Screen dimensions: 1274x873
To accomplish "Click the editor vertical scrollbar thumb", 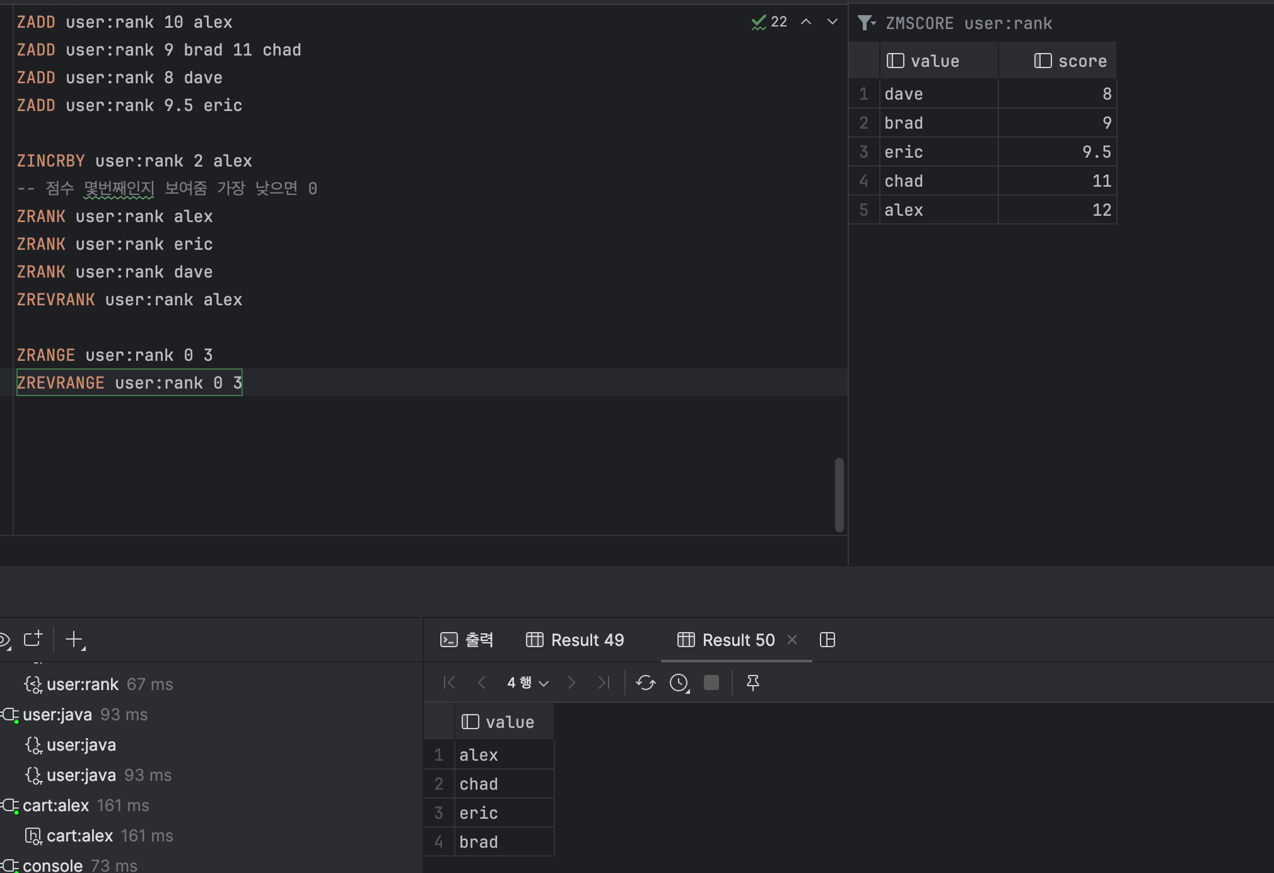I will [x=839, y=495].
